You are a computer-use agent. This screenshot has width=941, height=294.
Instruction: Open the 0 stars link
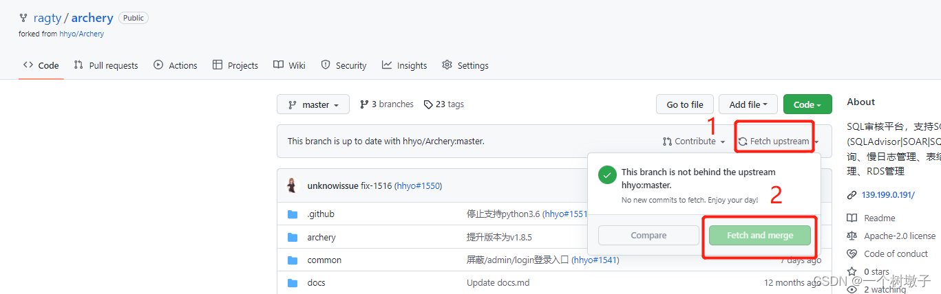click(877, 271)
